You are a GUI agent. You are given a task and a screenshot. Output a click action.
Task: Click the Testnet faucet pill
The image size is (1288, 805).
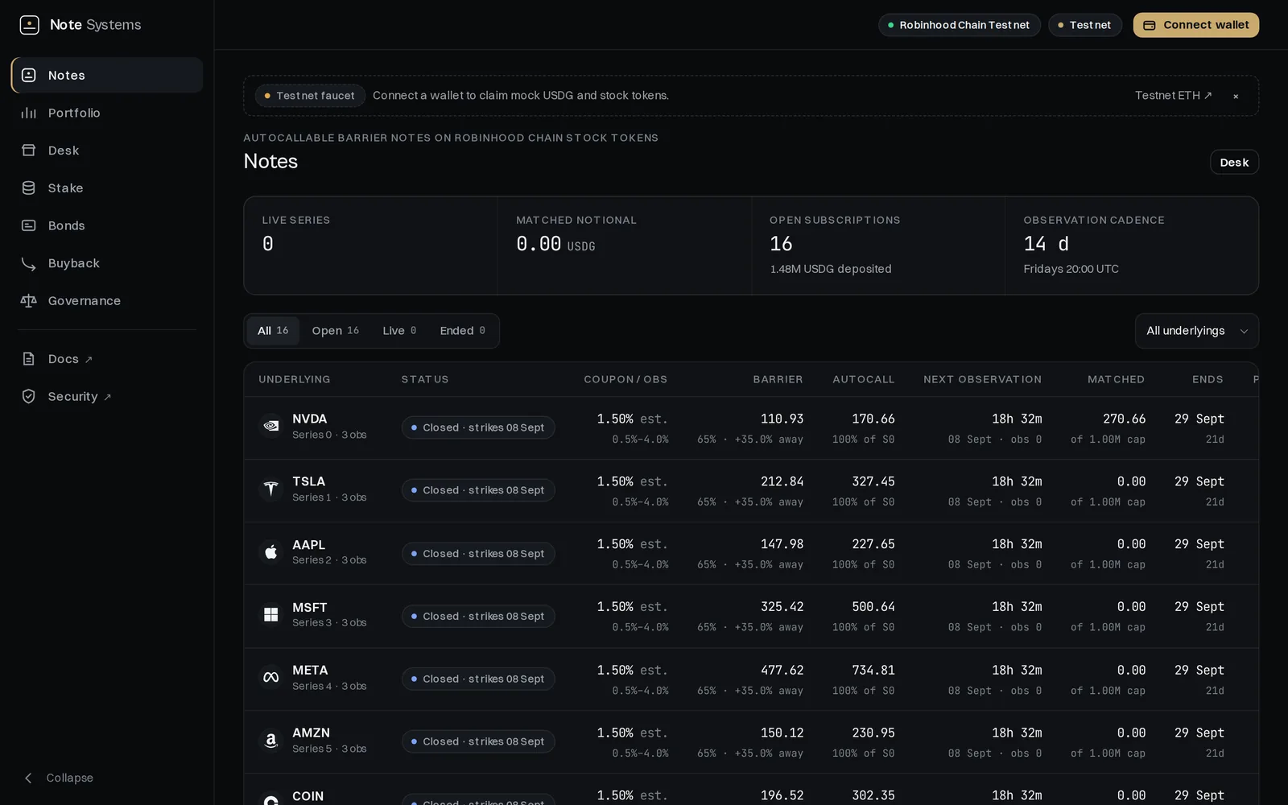point(310,96)
